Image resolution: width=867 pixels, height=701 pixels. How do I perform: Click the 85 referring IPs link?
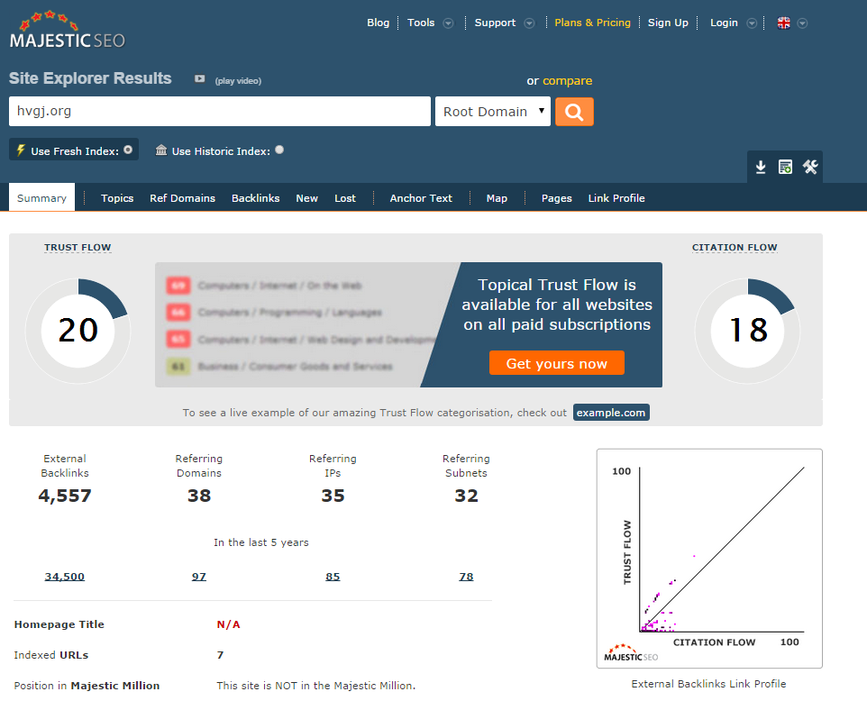coord(333,577)
